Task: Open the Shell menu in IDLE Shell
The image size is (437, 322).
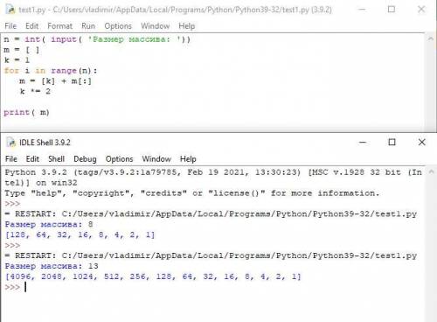Action: (x=56, y=159)
